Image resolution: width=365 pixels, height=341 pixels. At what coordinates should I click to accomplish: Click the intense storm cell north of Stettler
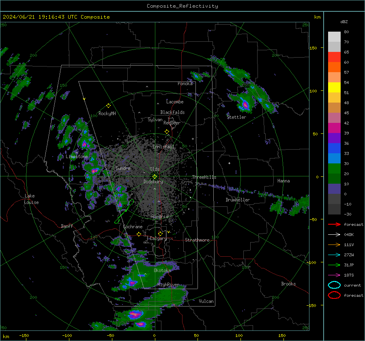245,104
